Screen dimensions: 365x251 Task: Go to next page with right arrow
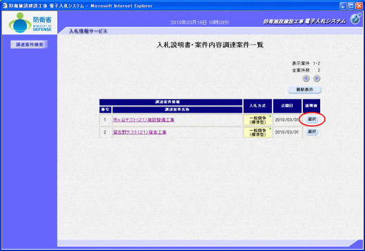[x=317, y=78]
